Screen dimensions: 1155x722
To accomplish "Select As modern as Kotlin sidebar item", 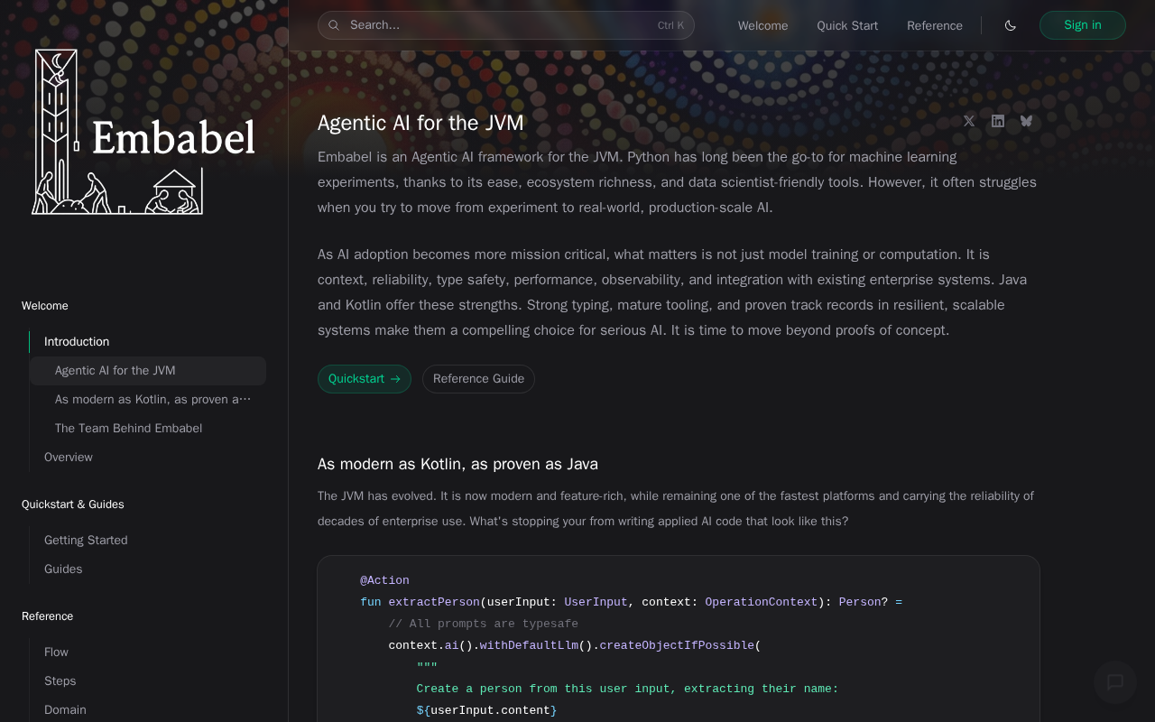I will coord(147,400).
